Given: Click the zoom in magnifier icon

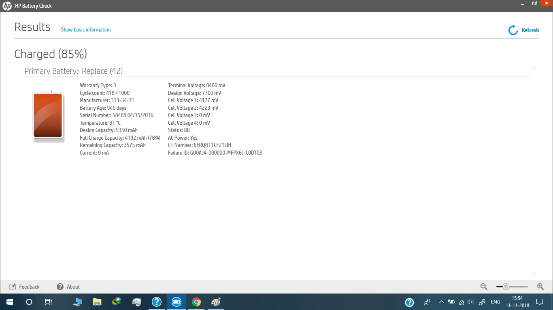Looking at the screenshot, I should pyautogui.click(x=540, y=287).
